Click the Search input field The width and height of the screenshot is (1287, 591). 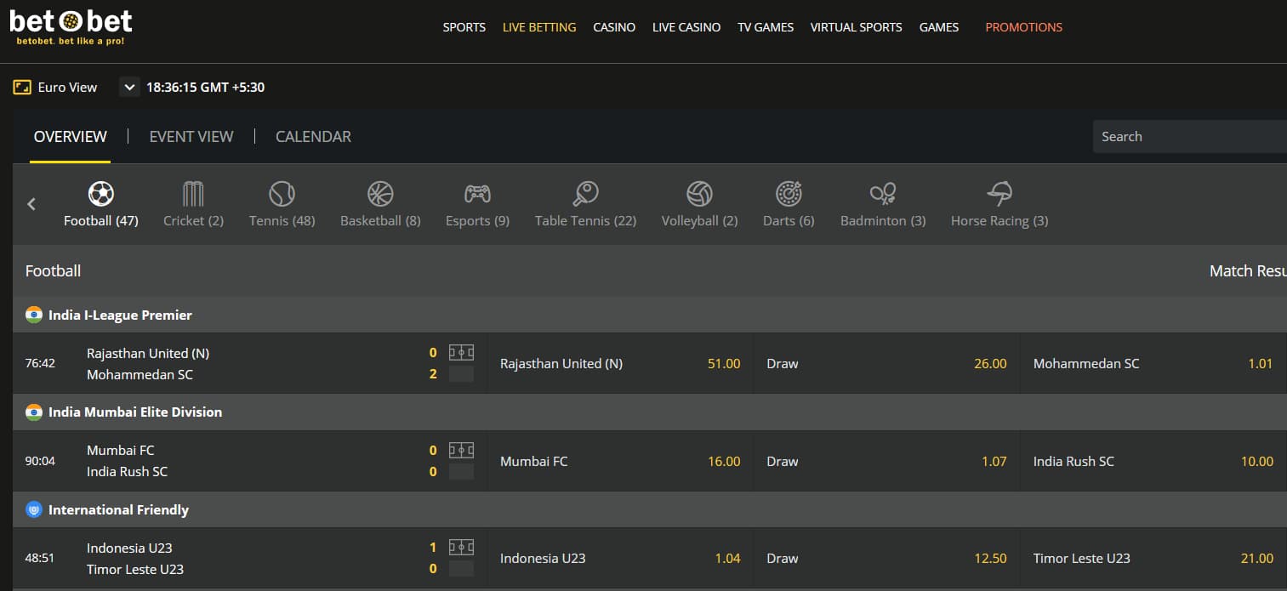[1189, 136]
